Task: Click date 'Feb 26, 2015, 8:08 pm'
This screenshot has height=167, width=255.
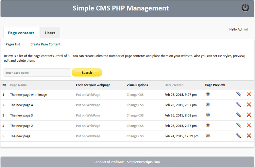Action: [180, 115]
